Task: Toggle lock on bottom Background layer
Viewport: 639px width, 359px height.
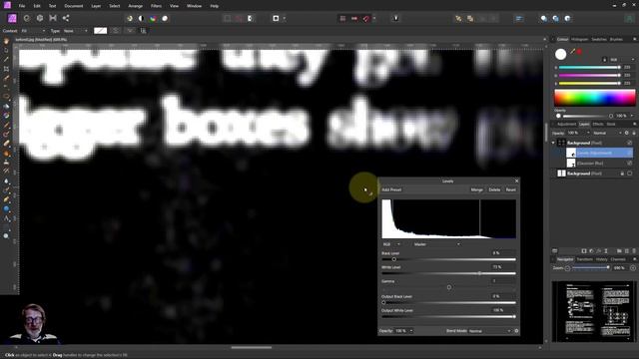Action: point(622,174)
